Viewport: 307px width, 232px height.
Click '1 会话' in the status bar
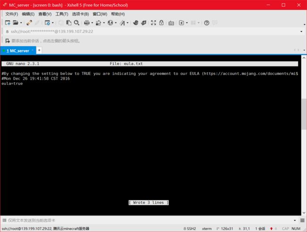[260, 229]
